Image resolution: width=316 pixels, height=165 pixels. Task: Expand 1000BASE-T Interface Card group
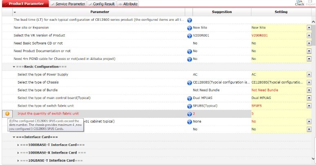coord(18,145)
